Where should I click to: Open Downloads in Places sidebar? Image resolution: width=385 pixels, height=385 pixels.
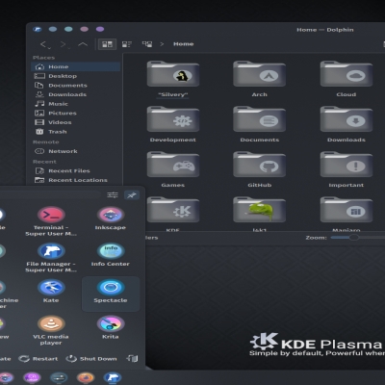[x=76, y=94]
